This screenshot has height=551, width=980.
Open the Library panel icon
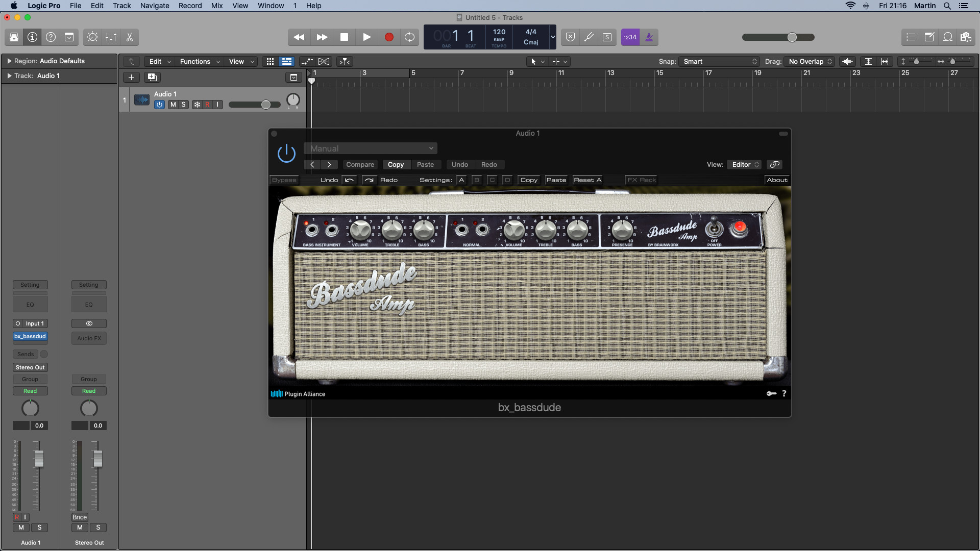pos(14,37)
